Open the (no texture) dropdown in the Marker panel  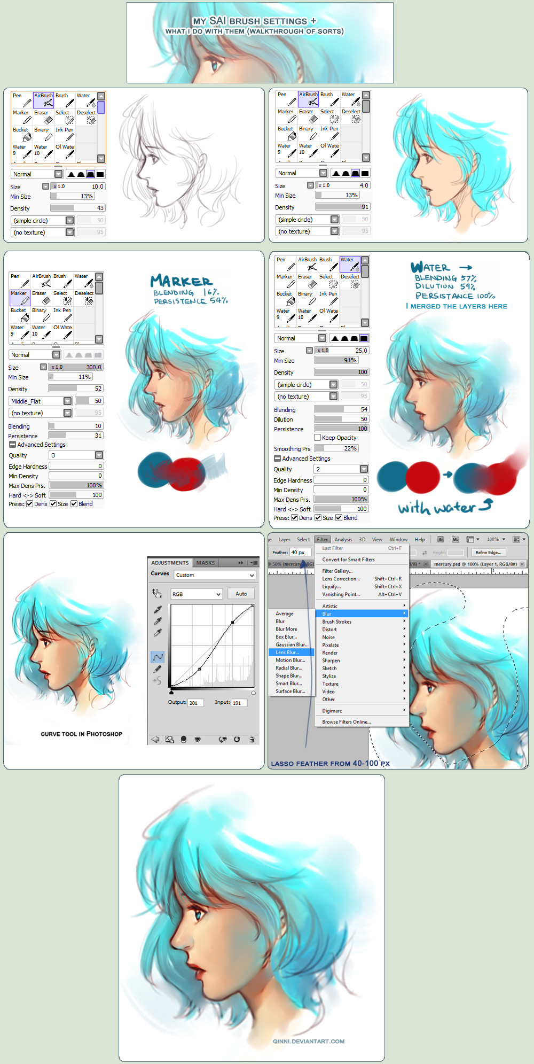[x=41, y=413]
